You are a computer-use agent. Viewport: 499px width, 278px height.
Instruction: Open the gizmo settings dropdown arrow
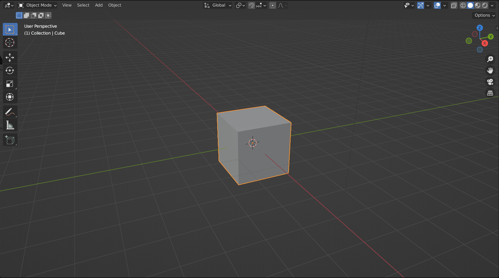428,5
